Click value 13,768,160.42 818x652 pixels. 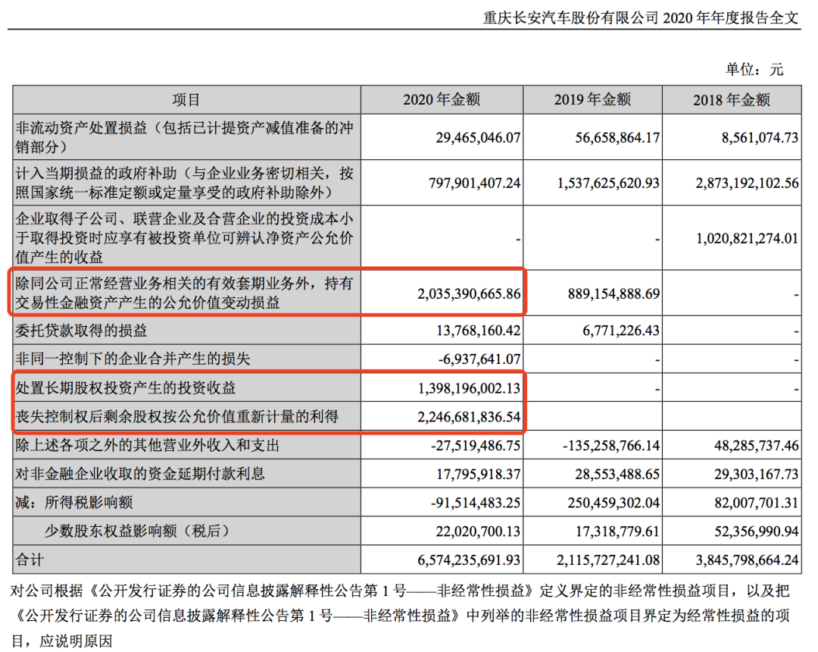coord(478,331)
